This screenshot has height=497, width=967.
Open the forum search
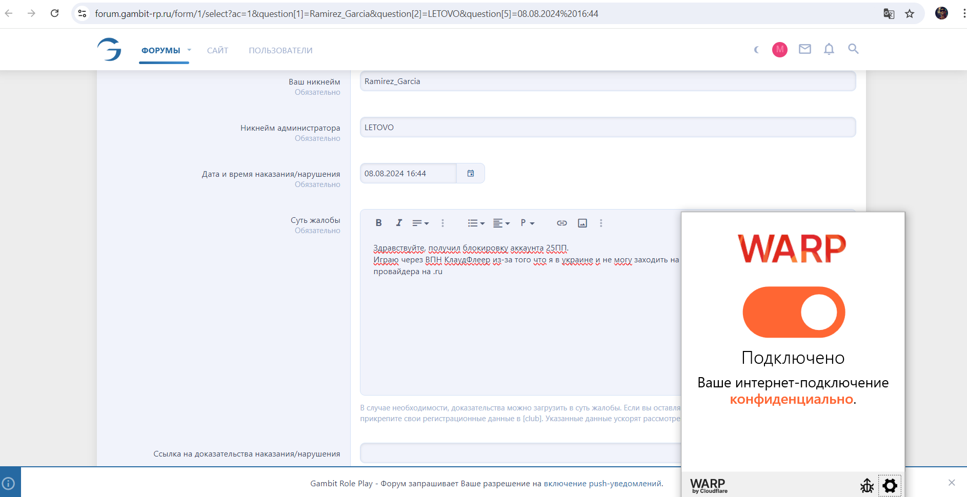click(853, 49)
